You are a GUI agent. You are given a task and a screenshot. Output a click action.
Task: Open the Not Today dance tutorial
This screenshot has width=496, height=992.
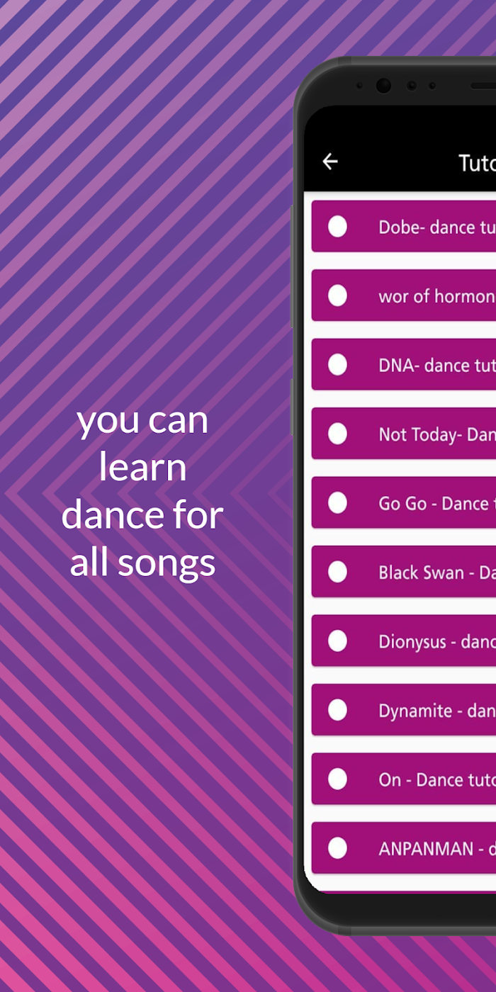coord(404,434)
